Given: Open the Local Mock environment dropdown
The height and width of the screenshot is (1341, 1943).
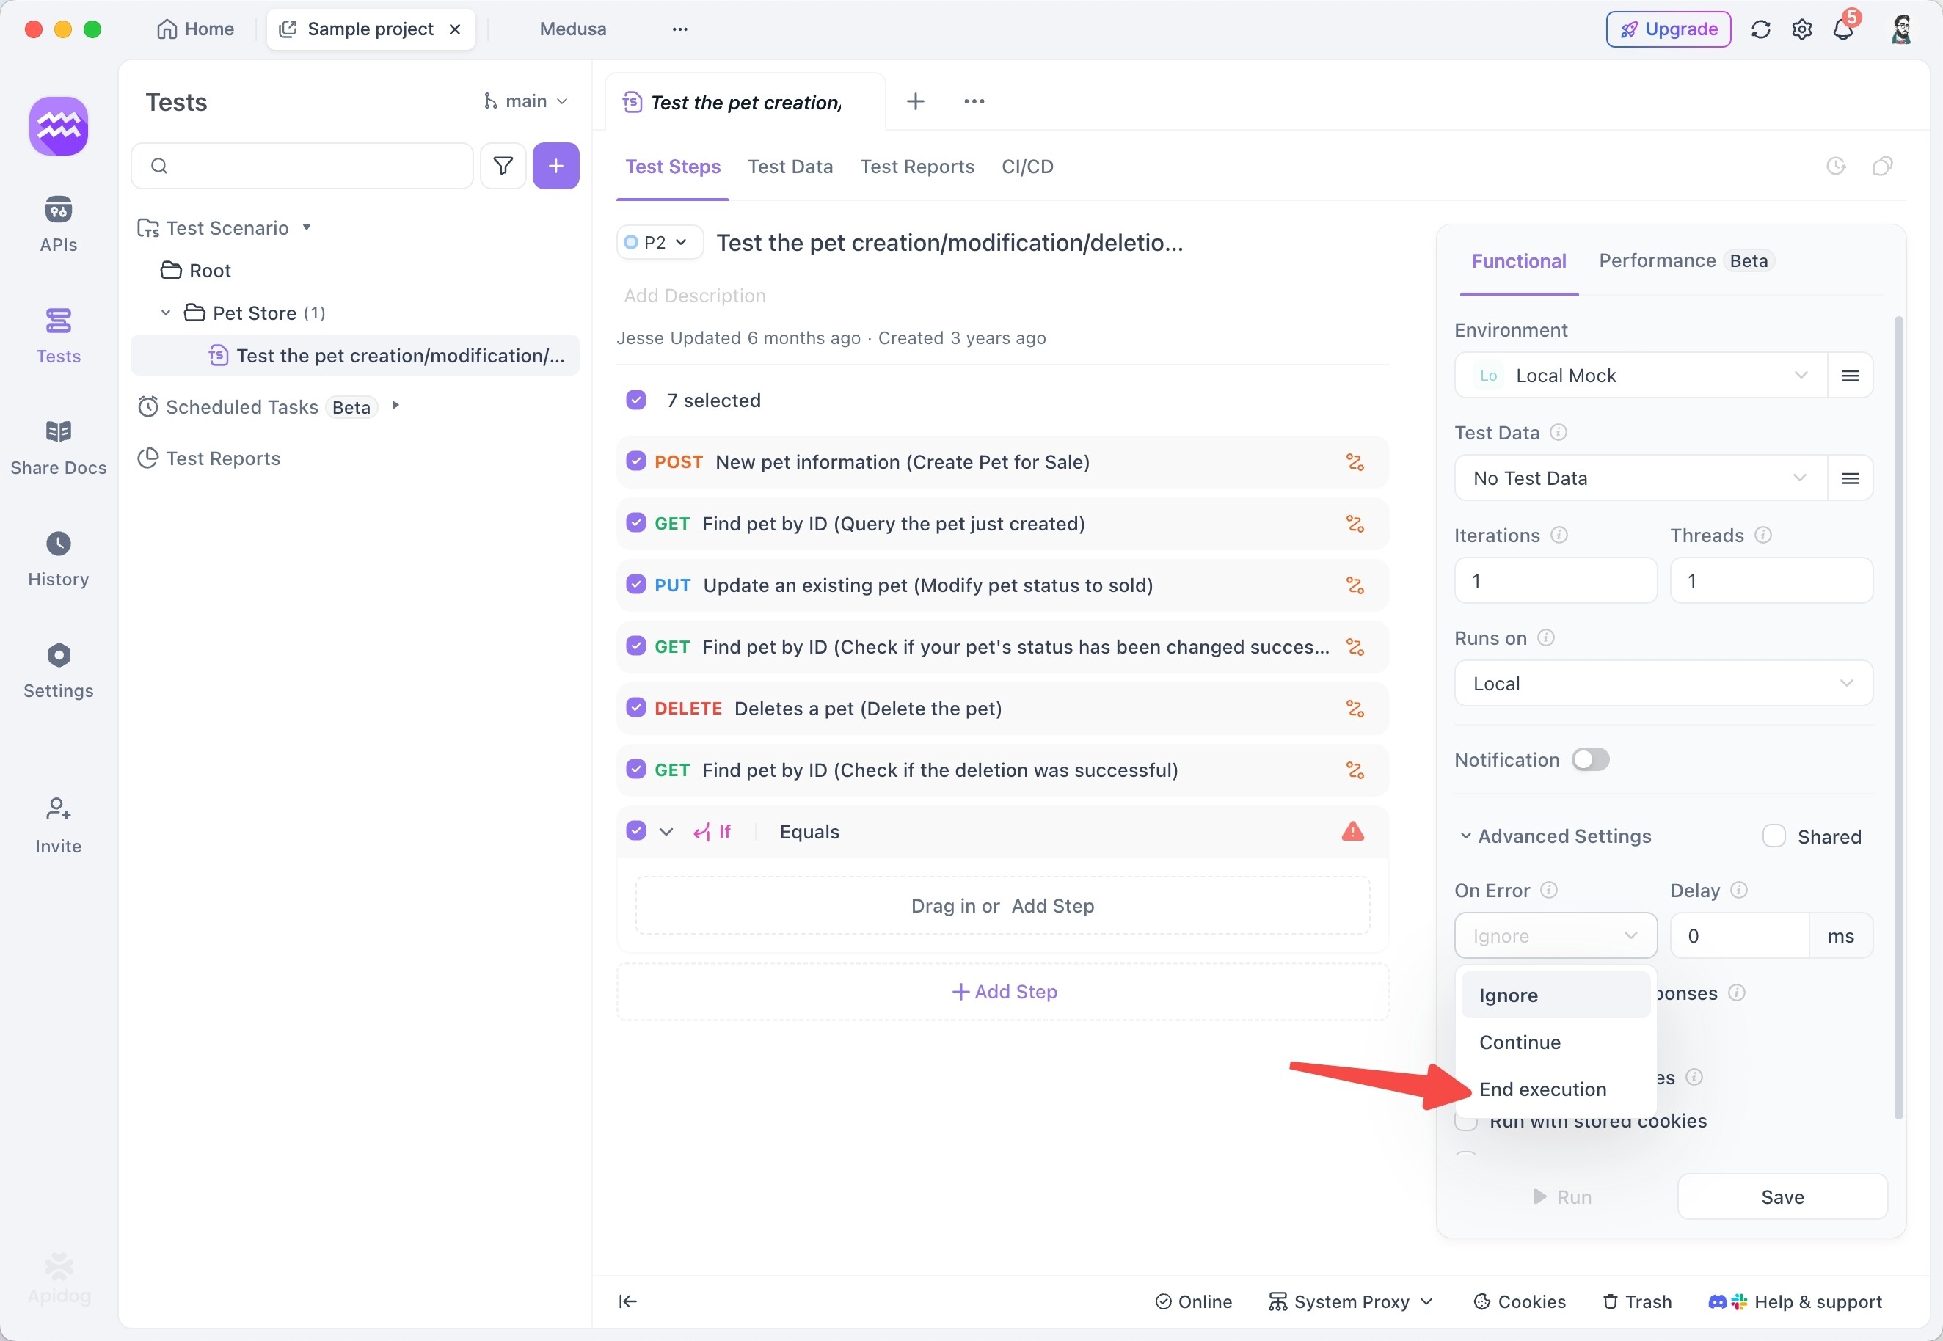Looking at the screenshot, I should point(1640,376).
